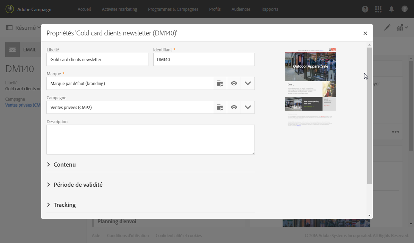Click the Adobe Campaign title text
Image resolution: width=414 pixels, height=243 pixels.
(34, 9)
